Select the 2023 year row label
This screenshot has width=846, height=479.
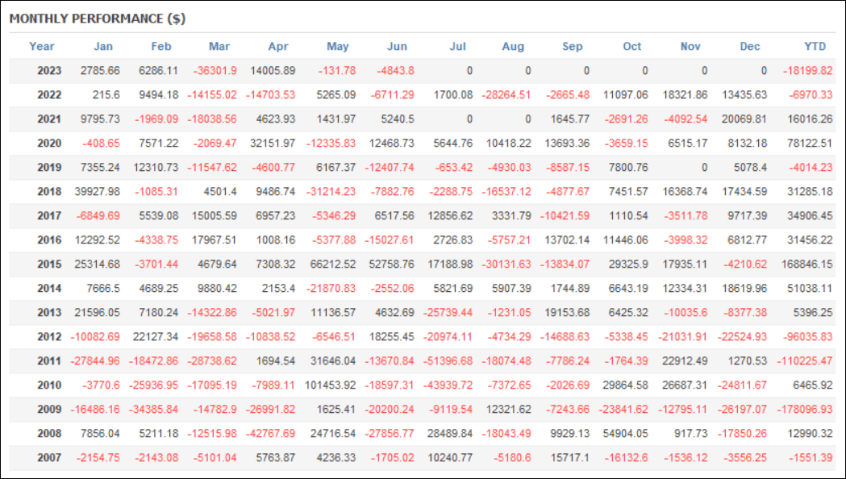(49, 71)
